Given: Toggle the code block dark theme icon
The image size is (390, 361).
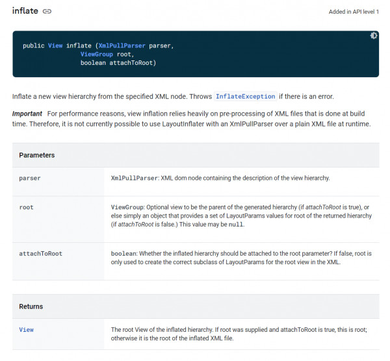Looking at the screenshot, I should click(373, 36).
